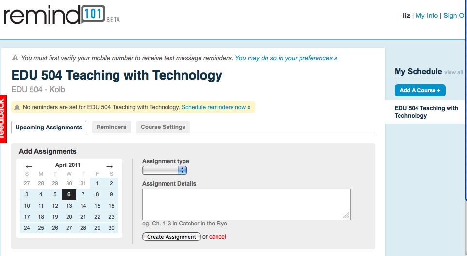Click the Add Assignments heading
467x256 pixels.
[48, 151]
